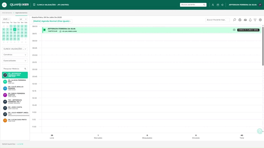
Task: Select Tec. Jefferson Ferreira Tec 1
Action: pyautogui.click(x=15, y=101)
